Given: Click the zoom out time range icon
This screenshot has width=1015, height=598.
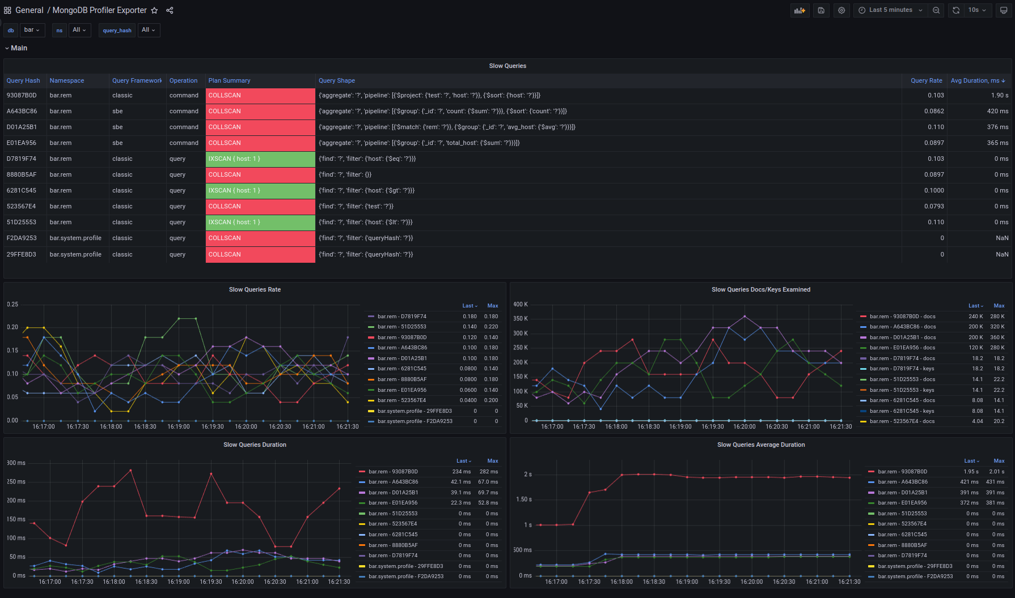Looking at the screenshot, I should 936,10.
